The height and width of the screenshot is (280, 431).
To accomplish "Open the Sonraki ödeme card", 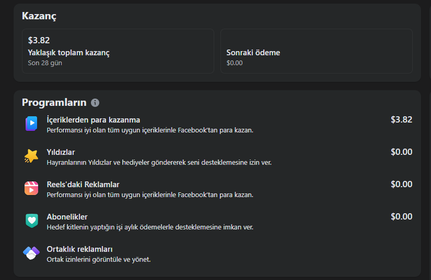I will 317,51.
